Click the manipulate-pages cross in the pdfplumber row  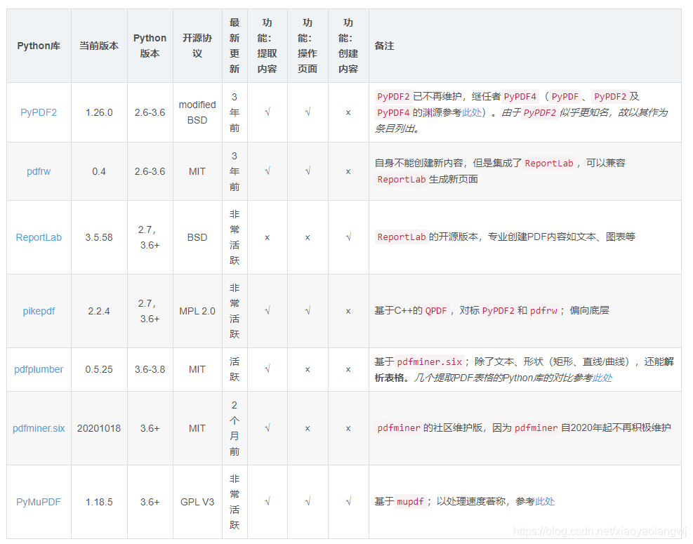pos(307,369)
